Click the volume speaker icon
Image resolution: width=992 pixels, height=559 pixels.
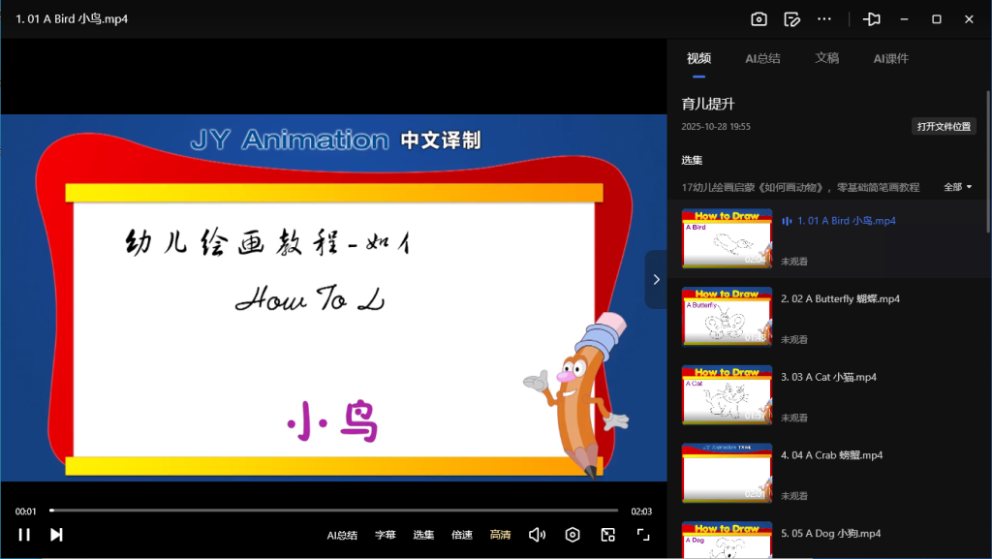click(x=538, y=534)
